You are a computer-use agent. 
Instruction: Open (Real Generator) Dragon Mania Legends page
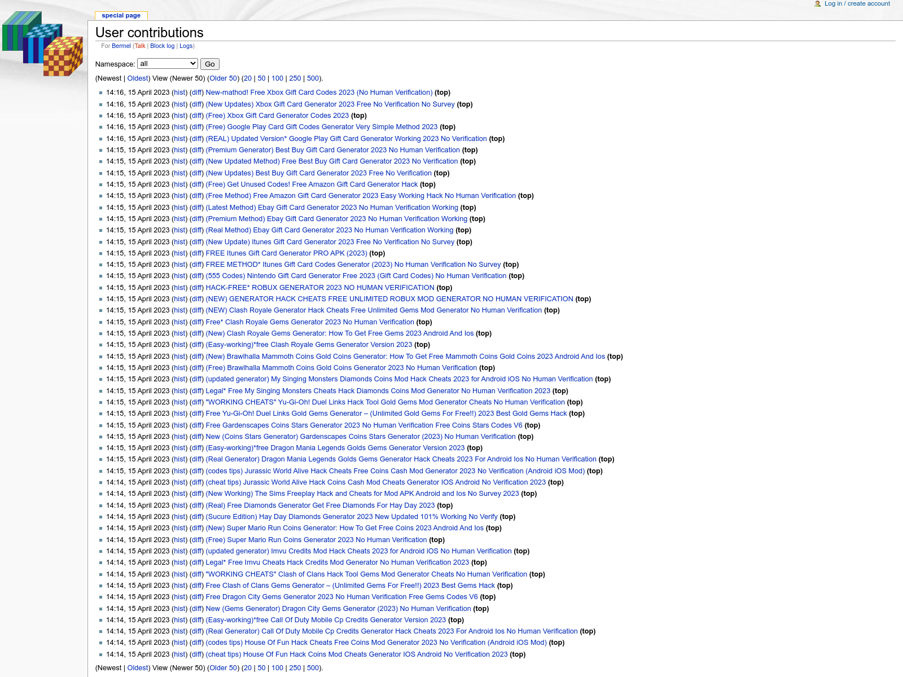pos(401,459)
